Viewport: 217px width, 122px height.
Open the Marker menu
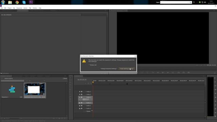pos(25,8)
